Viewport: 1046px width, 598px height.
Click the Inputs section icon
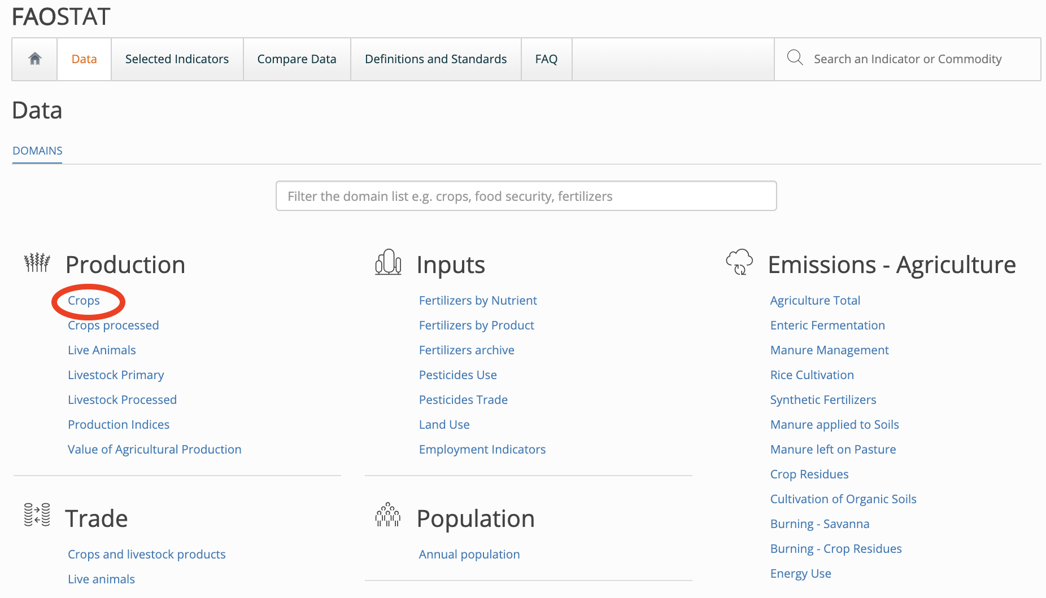pos(388,263)
